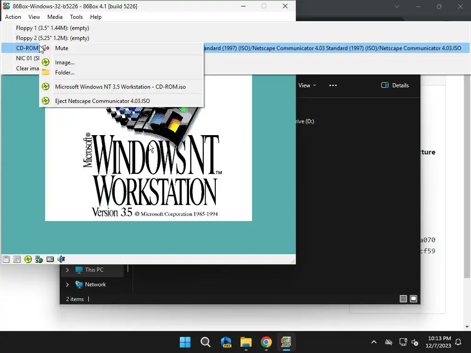Click the 5.25-inch floppy drive status icon

[x=17, y=259]
